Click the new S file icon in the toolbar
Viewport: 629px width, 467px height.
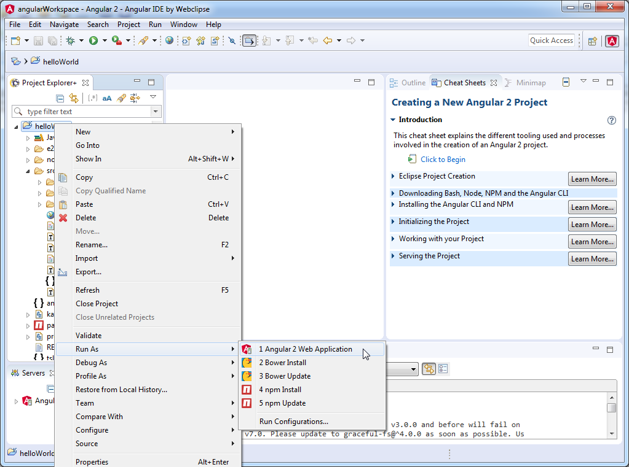(x=215, y=41)
